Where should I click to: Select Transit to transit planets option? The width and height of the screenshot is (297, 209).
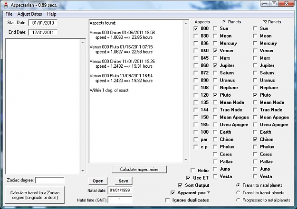(238, 193)
